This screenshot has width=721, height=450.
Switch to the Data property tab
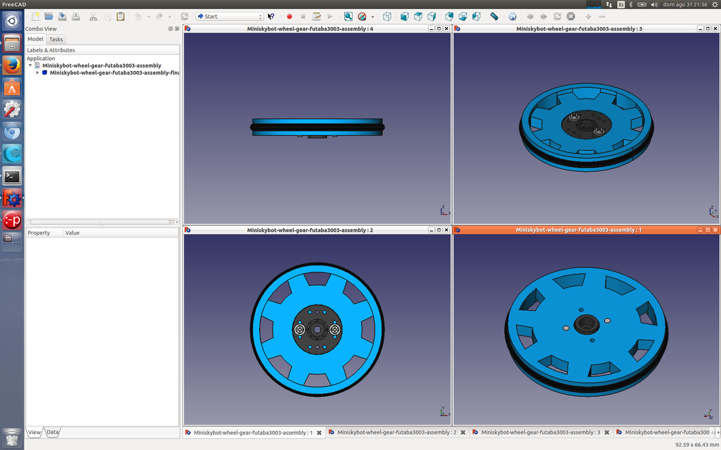[x=52, y=432]
